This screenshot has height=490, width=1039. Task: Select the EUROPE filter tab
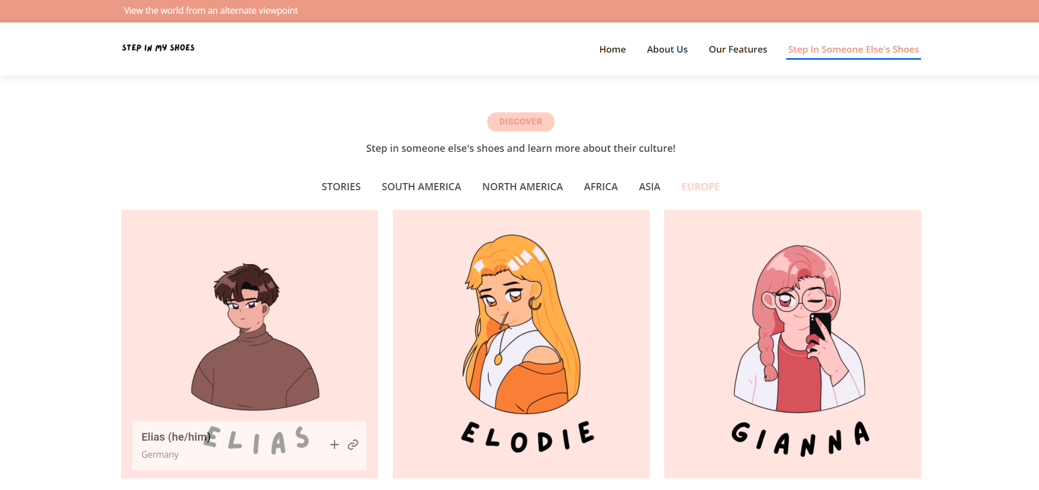[701, 187]
